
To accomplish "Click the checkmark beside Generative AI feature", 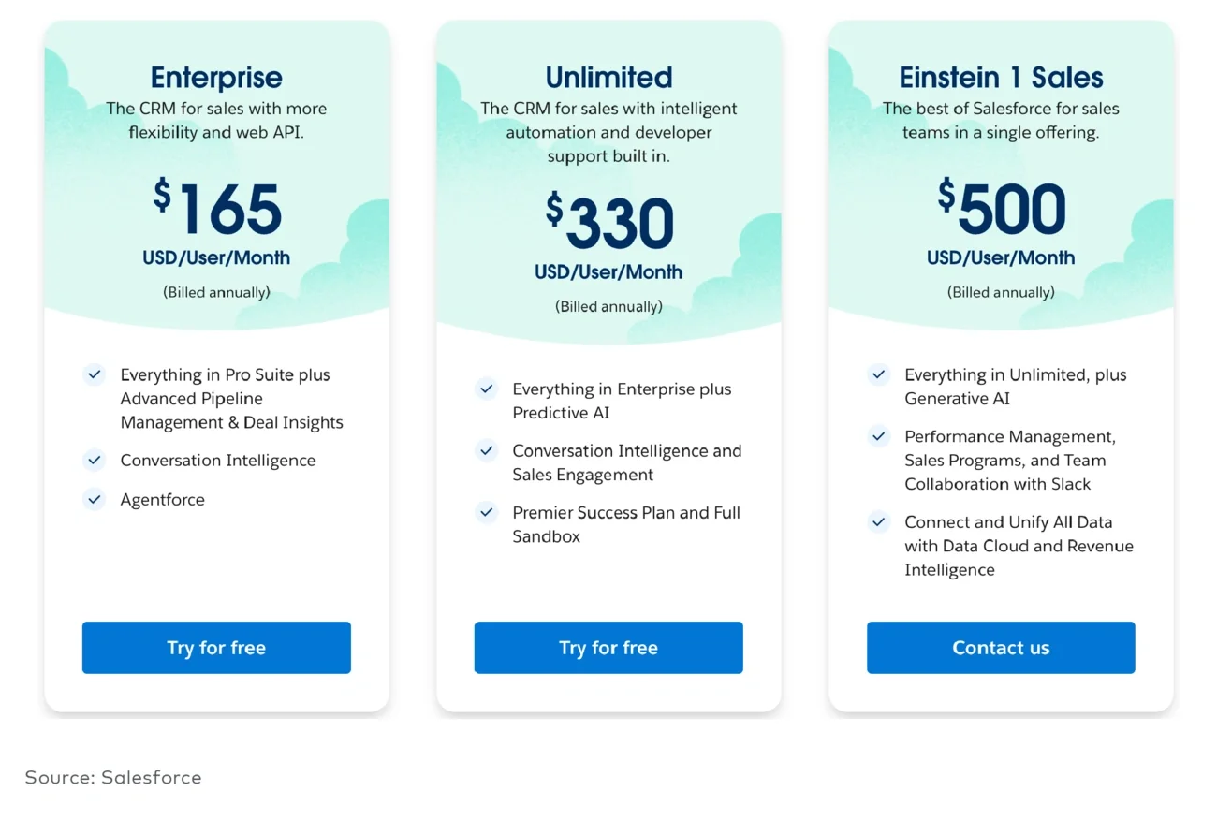I will 878,374.
